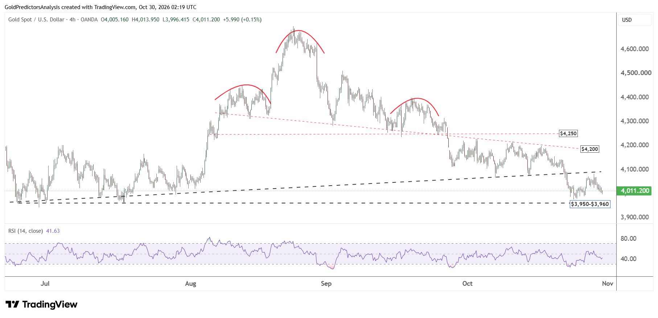Viewport: 658px width, 318px height.
Task: Select the $4,250 price label
Action: 568,133
